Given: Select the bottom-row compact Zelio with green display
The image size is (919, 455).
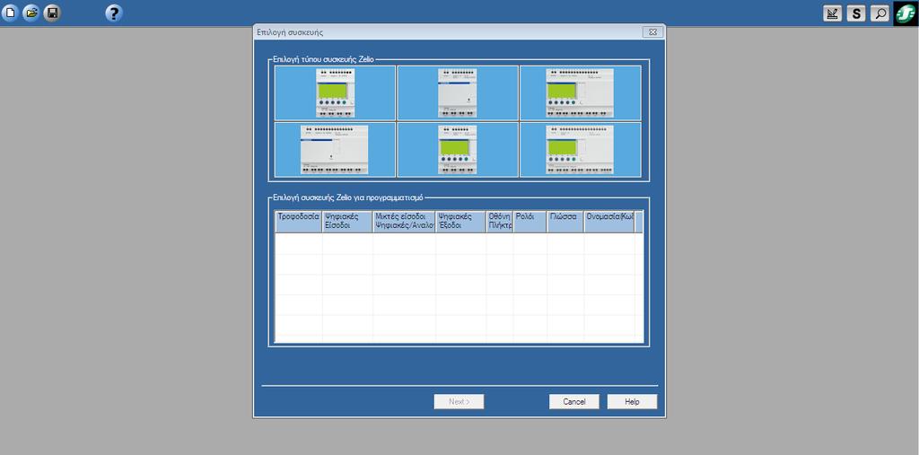Looking at the screenshot, I should [x=458, y=149].
